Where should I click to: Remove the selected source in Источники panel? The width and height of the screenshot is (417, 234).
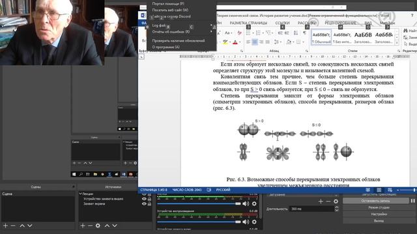click(x=90, y=226)
